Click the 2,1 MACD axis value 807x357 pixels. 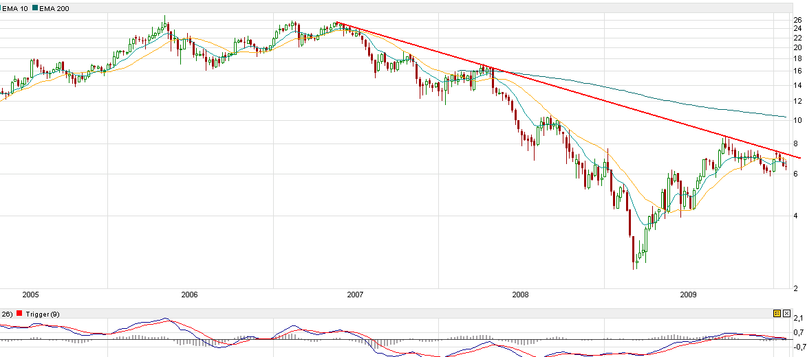click(x=798, y=319)
